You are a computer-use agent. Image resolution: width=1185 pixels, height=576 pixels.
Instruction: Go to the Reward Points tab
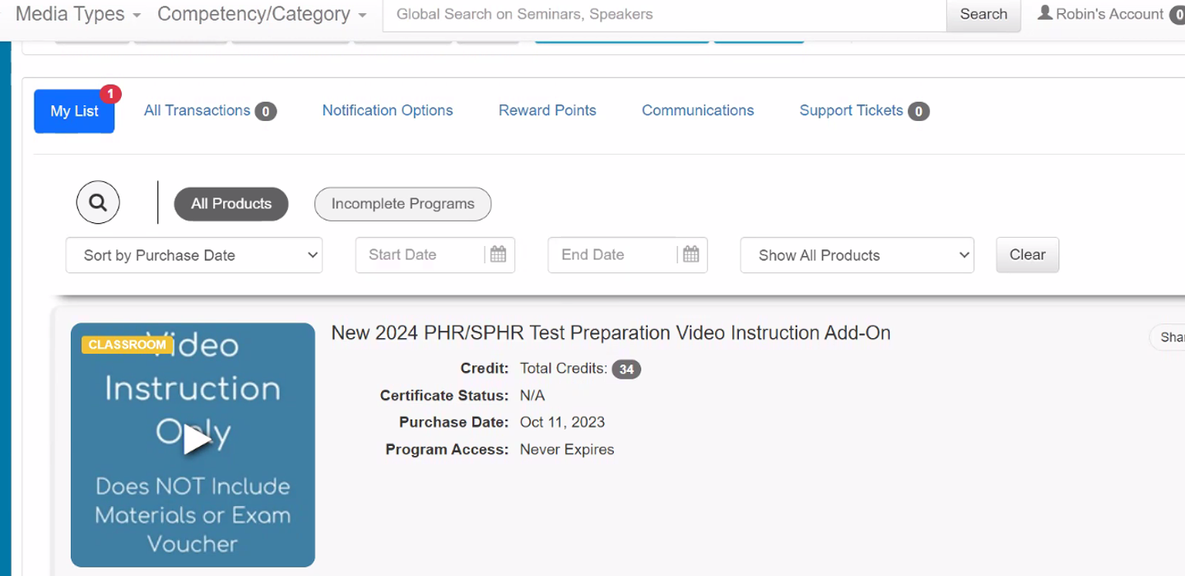(x=547, y=111)
